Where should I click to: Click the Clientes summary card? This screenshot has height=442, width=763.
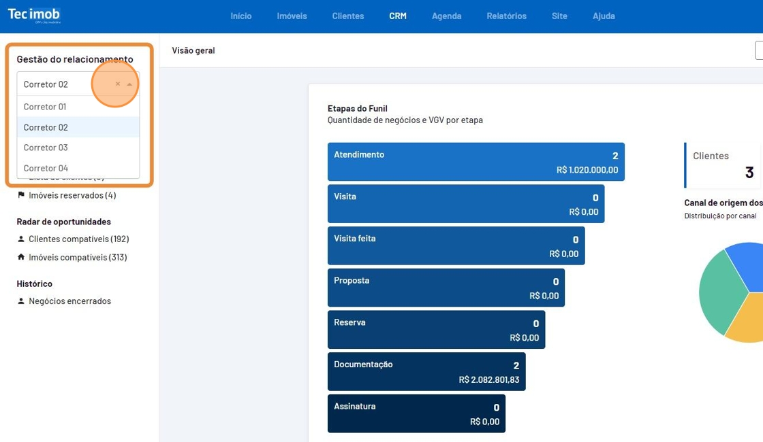[x=723, y=165]
